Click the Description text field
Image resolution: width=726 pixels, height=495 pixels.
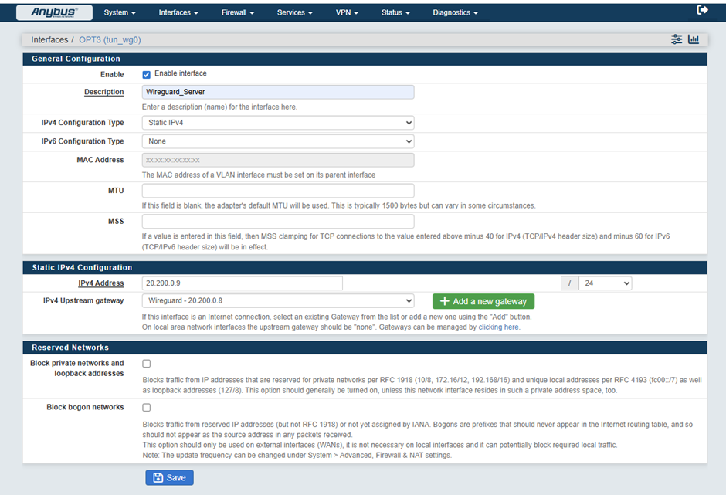[278, 92]
